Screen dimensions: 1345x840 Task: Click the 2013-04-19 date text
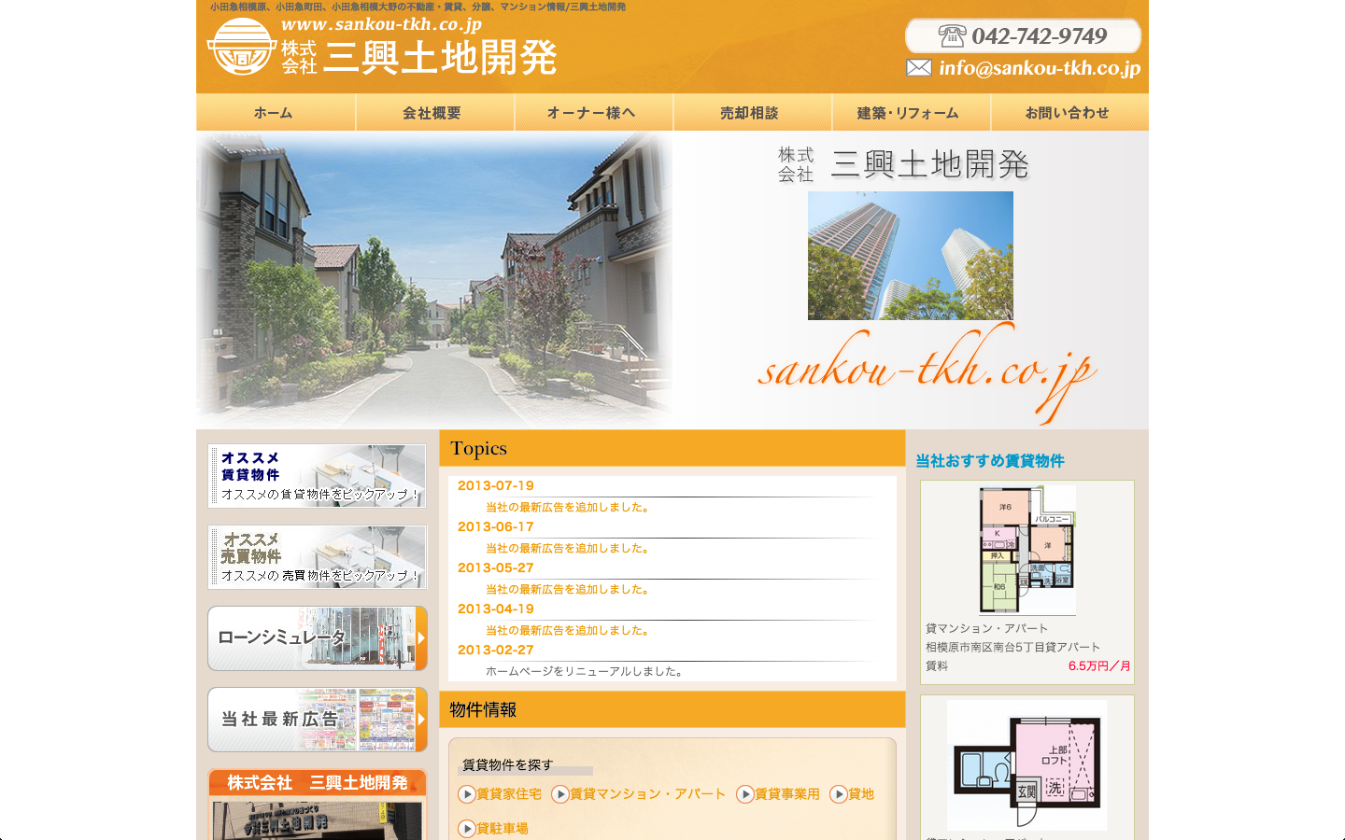pyautogui.click(x=496, y=609)
